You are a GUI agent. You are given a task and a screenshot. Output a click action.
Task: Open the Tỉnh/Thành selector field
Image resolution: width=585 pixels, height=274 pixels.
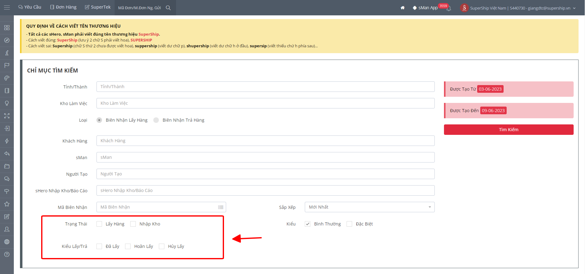[265, 87]
